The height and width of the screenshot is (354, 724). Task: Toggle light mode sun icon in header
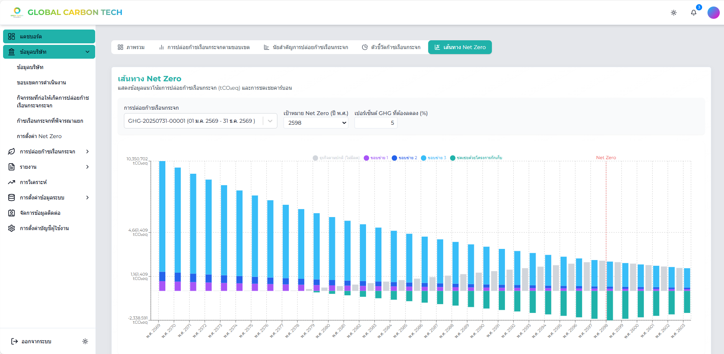(x=673, y=13)
